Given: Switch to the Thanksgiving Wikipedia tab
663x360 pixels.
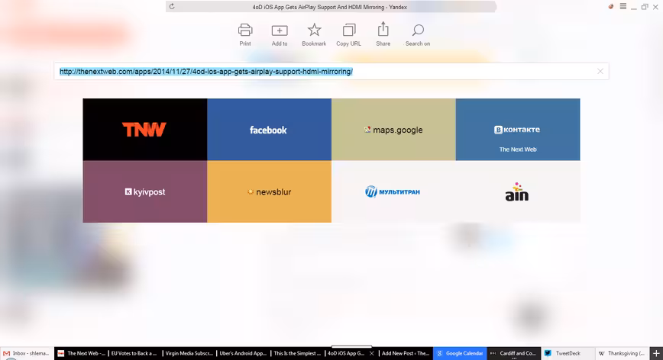Looking at the screenshot, I should (x=623, y=353).
